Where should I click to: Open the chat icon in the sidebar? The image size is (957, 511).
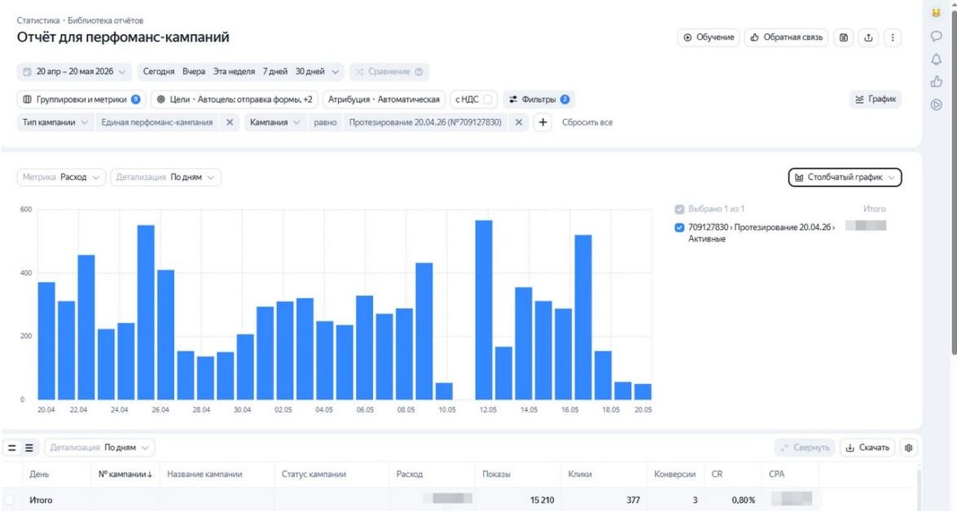pyautogui.click(x=937, y=36)
